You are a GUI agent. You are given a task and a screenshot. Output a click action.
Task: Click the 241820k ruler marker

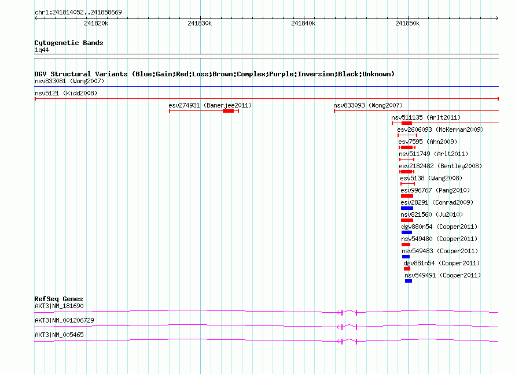click(96, 23)
